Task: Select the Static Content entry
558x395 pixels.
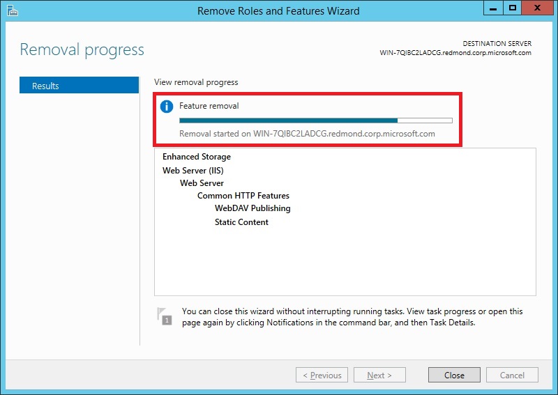Action: coord(241,222)
